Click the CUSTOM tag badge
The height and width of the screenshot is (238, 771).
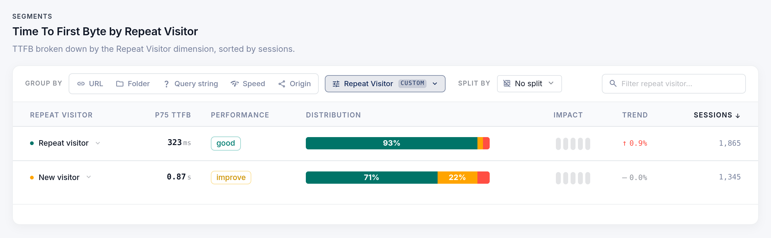click(x=412, y=83)
